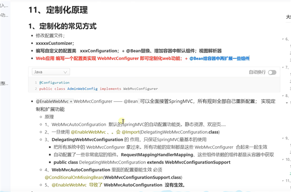Collapse outline item 9 arrow
Screen dimensions: 291x192
283,138
